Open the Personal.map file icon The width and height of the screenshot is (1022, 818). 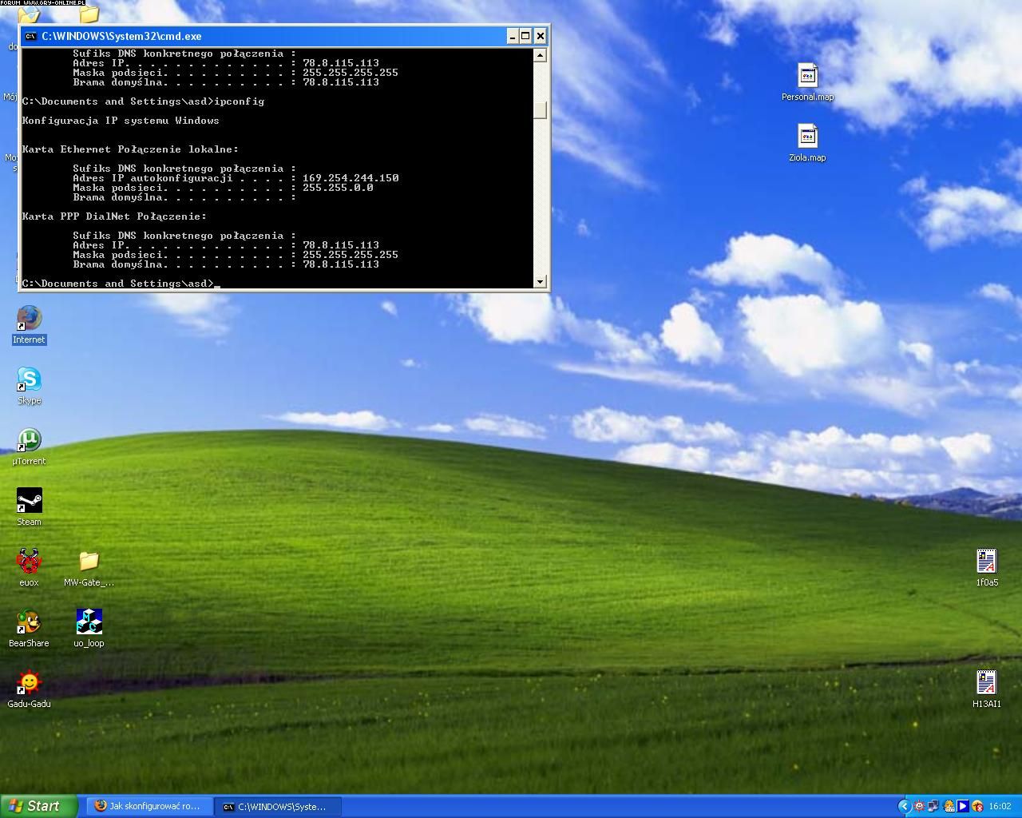tap(807, 82)
